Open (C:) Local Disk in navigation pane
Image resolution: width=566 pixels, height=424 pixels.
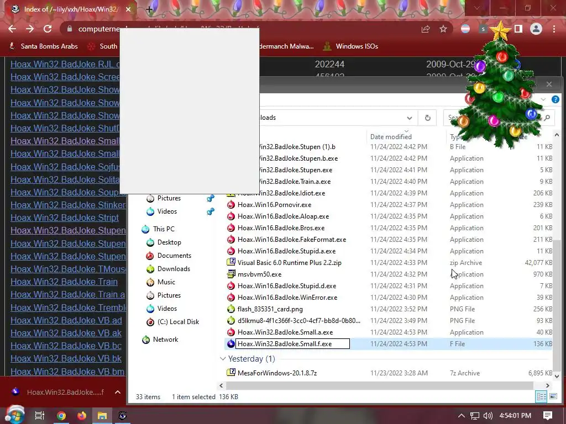click(x=178, y=322)
